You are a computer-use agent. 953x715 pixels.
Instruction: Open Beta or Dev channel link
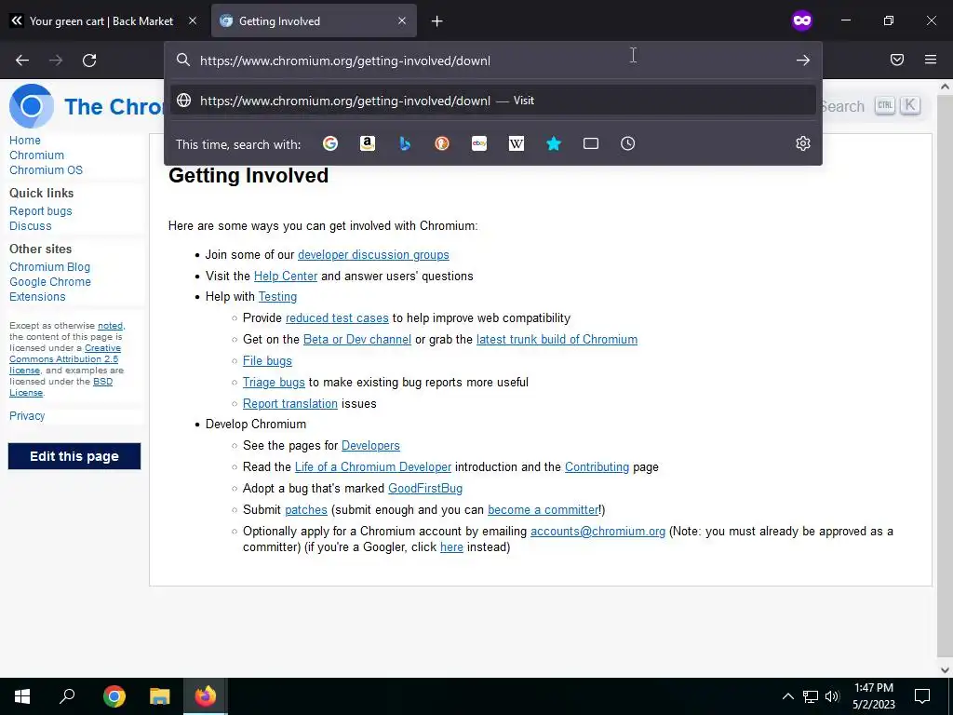357,339
